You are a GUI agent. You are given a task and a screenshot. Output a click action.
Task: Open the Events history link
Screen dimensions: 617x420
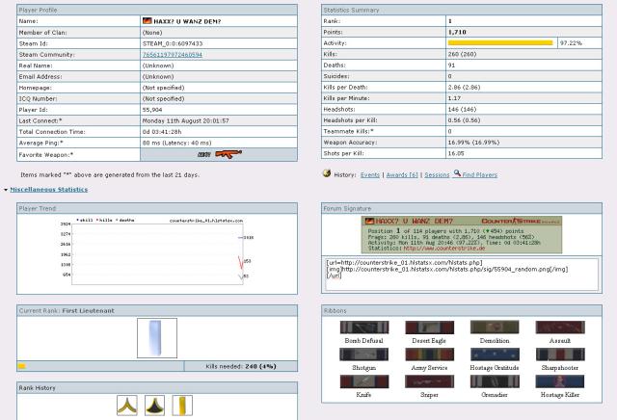pos(370,174)
